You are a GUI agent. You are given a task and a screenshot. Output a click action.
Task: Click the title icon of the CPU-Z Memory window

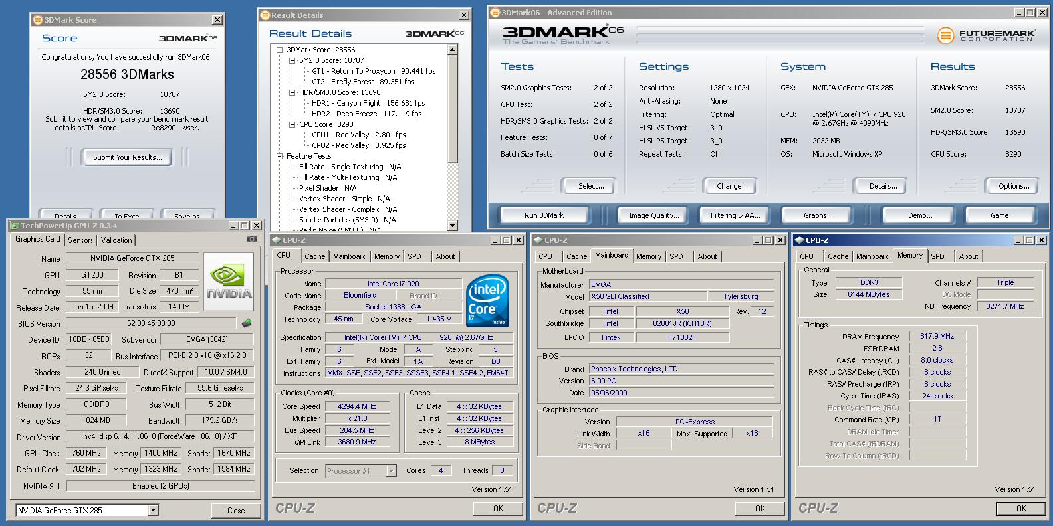800,240
